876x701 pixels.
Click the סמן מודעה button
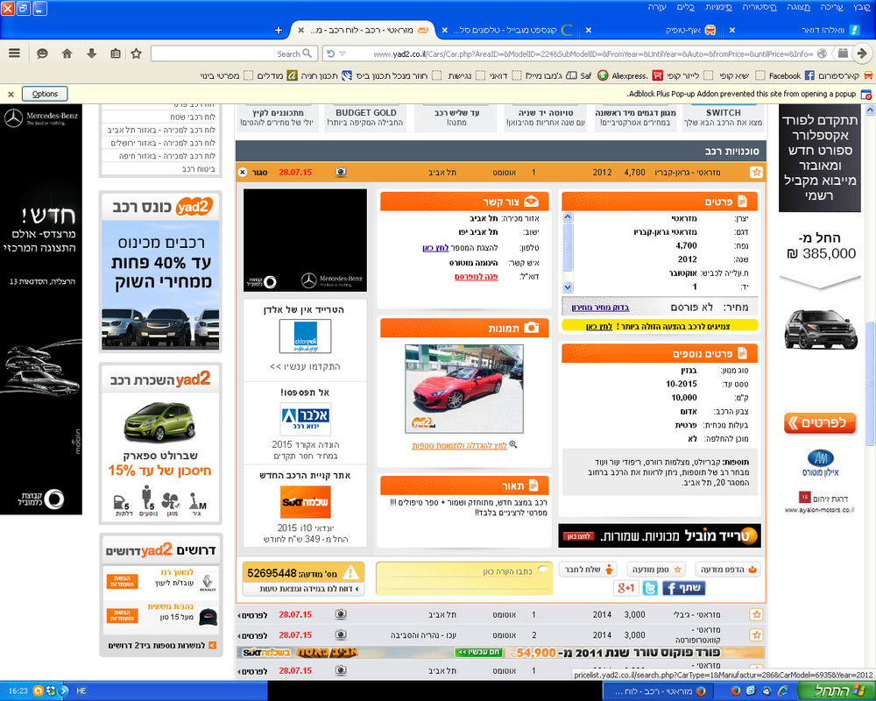[656, 570]
